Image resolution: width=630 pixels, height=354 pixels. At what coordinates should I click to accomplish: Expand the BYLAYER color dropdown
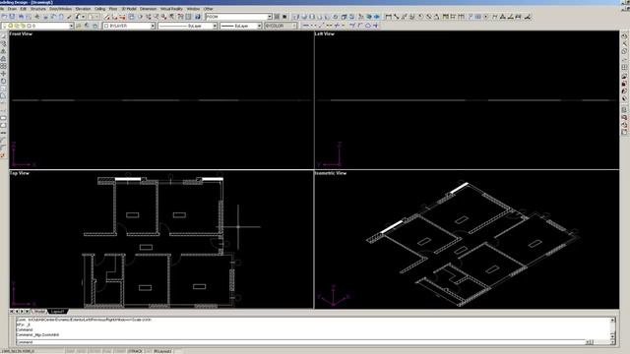[x=153, y=26]
